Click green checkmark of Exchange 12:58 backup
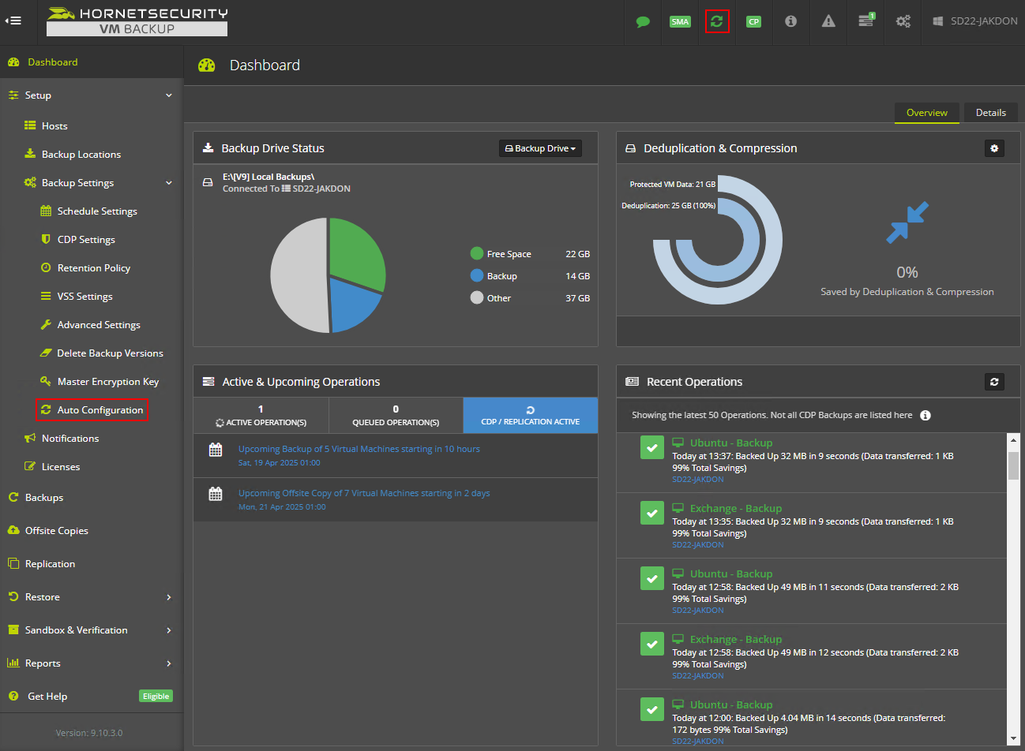 pos(651,644)
